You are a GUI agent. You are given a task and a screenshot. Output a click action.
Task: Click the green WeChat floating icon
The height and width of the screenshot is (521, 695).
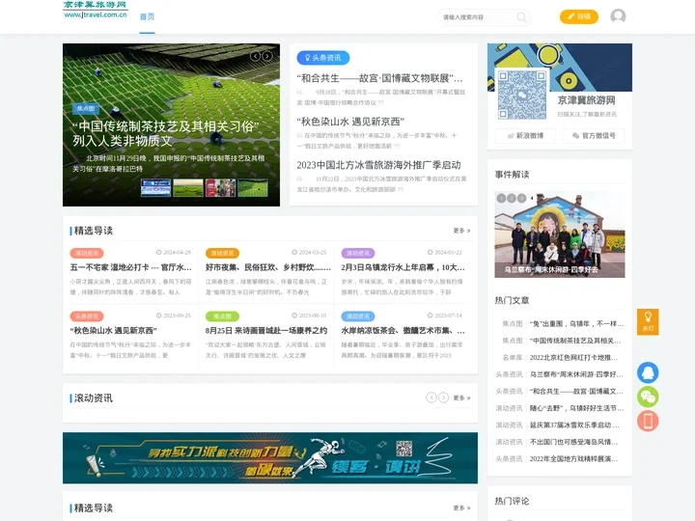tap(648, 397)
